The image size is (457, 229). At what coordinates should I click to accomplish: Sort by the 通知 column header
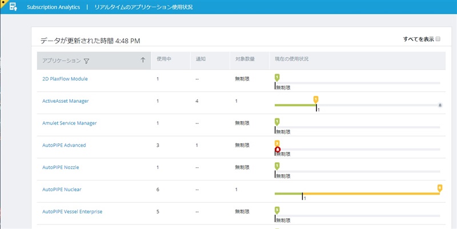pos(201,61)
